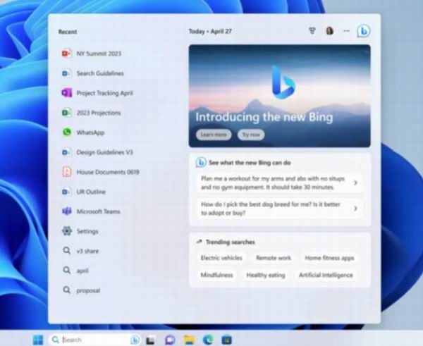Open Task View on the taskbar
Screen dimensions: 423x346
tap(151, 340)
